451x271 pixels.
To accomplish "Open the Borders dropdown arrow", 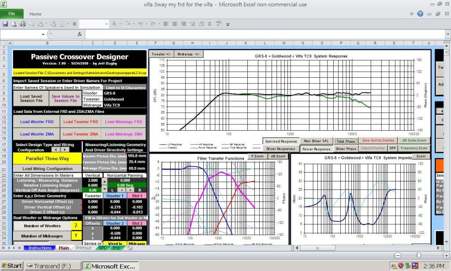I will [67, 24].
